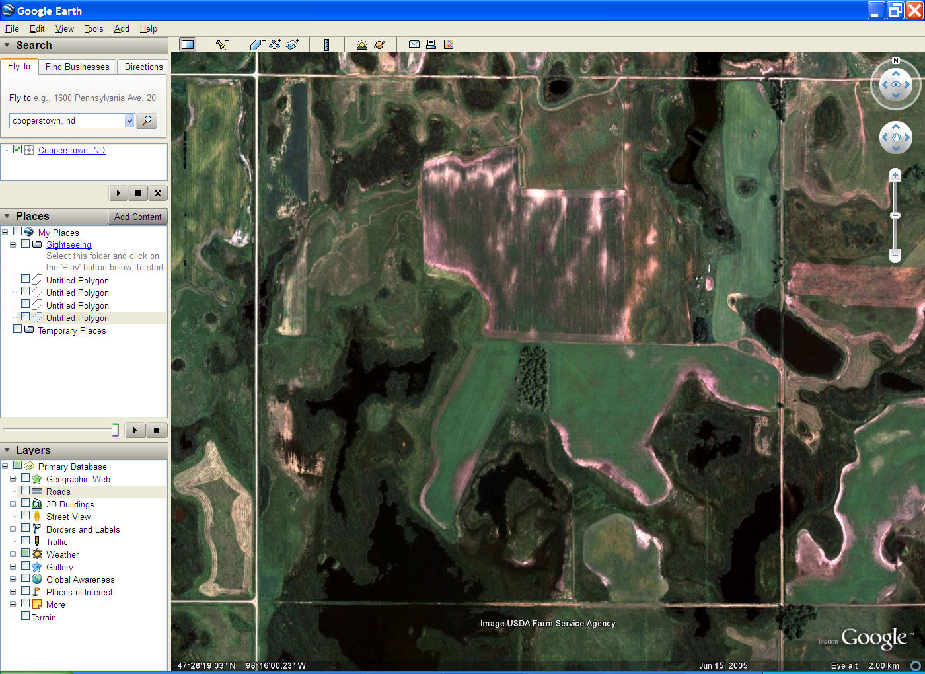Click the North indicator on compass
The height and width of the screenshot is (674, 925).
coord(896,61)
